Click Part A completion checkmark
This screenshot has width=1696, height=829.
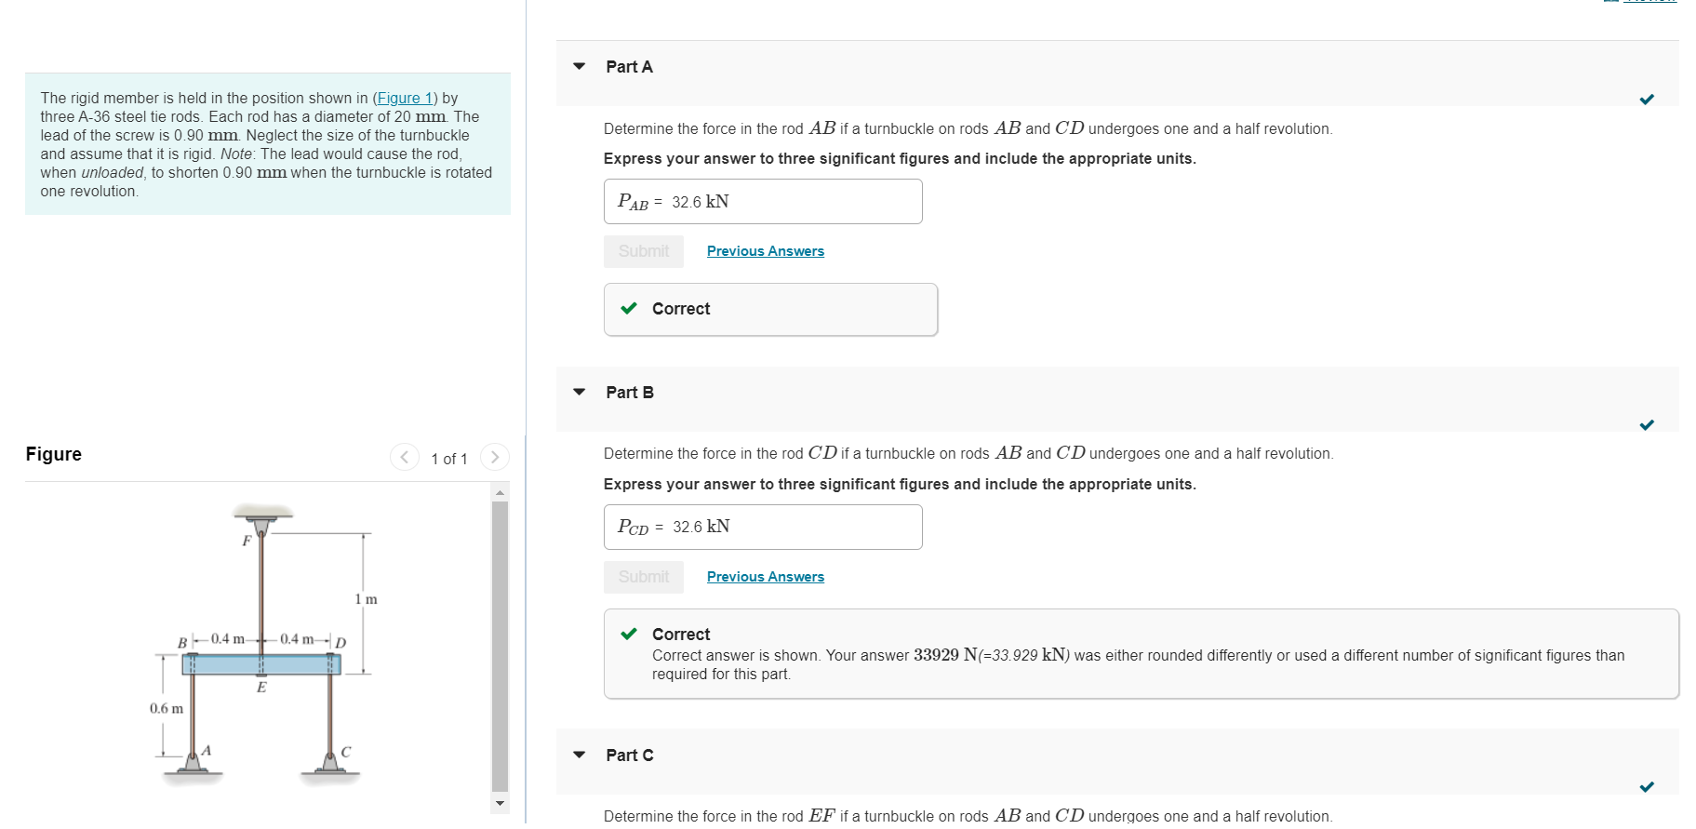tap(1647, 100)
